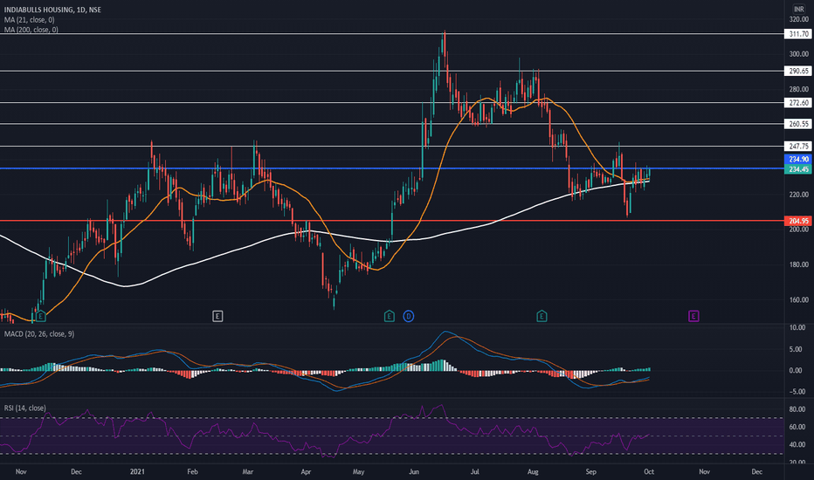Click the Sep label on the time axis
Screen dimensions: 814x480
590,471
